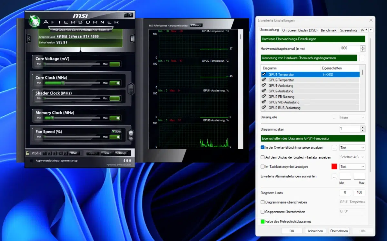Select profile slot 4
The image size is (387, 241).
60,153
